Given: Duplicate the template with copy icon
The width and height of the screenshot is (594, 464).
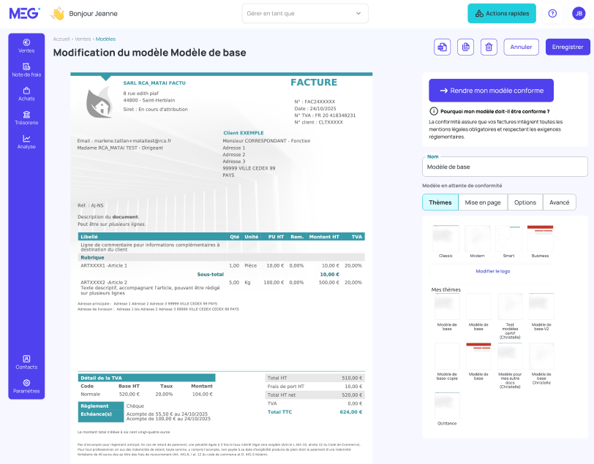Looking at the screenshot, I should pos(465,47).
